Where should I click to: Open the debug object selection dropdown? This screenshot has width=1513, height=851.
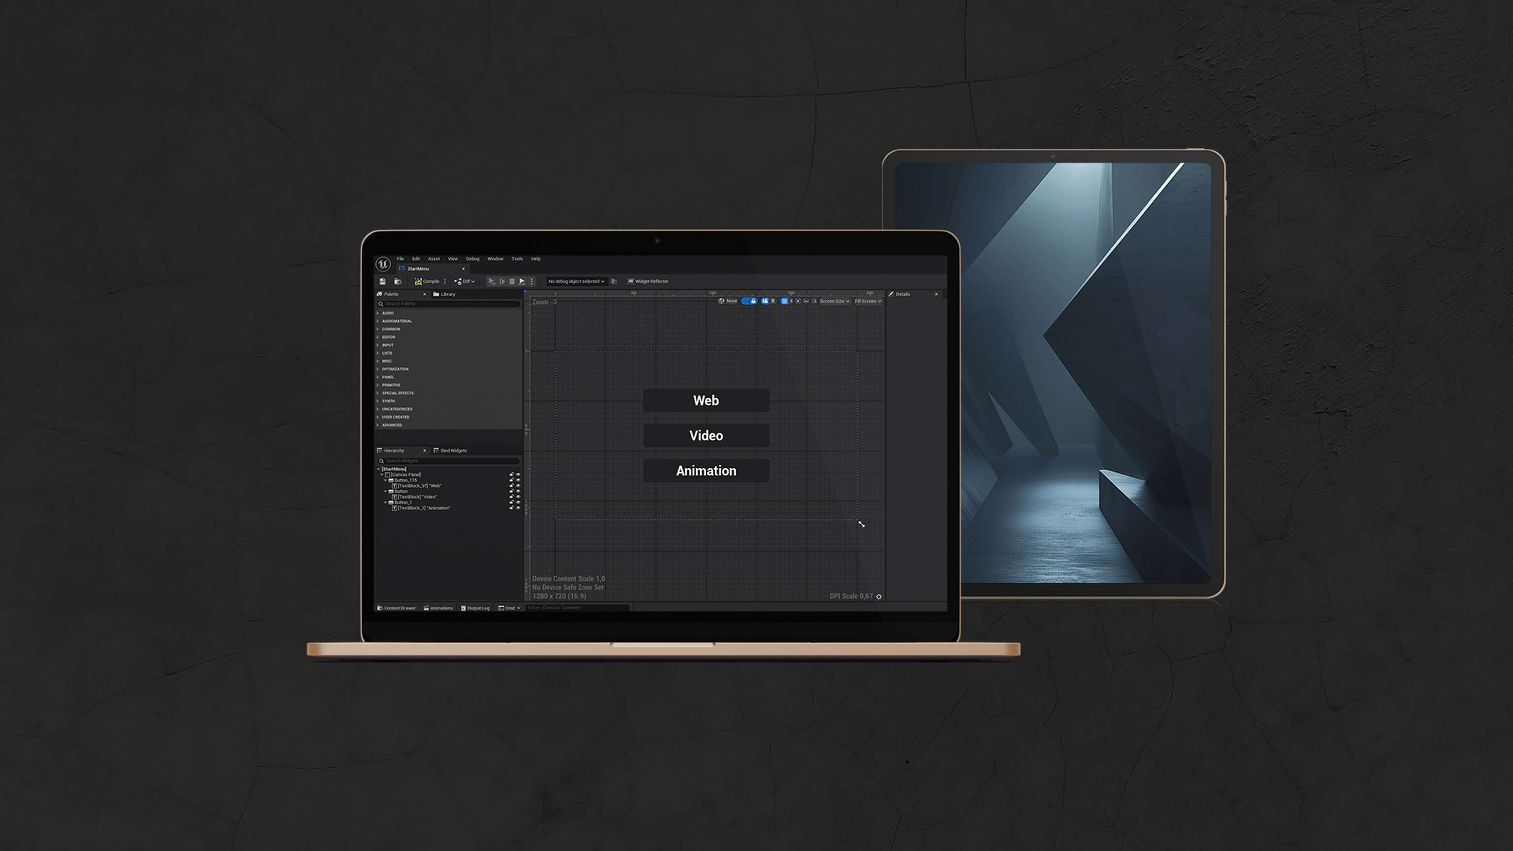(576, 281)
